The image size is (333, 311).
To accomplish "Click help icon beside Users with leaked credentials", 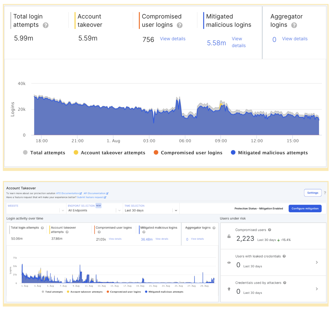I will point(284,256).
